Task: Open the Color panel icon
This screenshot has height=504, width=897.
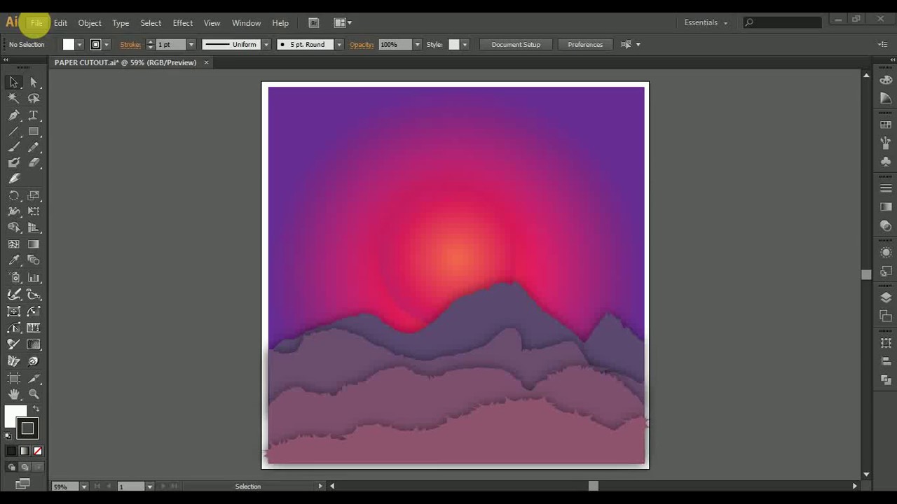Action: pos(886,80)
